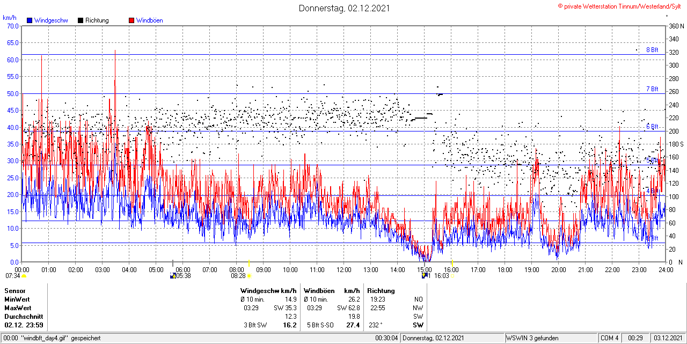Click the '8 Bft' line label
This screenshot has width=687, height=344.
(x=652, y=50)
